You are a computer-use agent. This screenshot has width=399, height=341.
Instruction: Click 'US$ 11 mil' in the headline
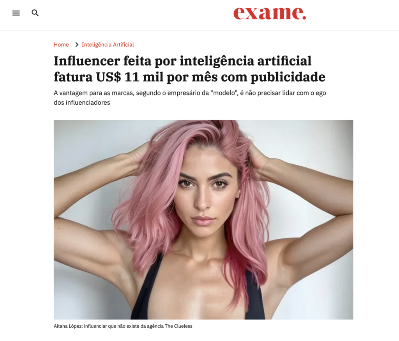(129, 77)
